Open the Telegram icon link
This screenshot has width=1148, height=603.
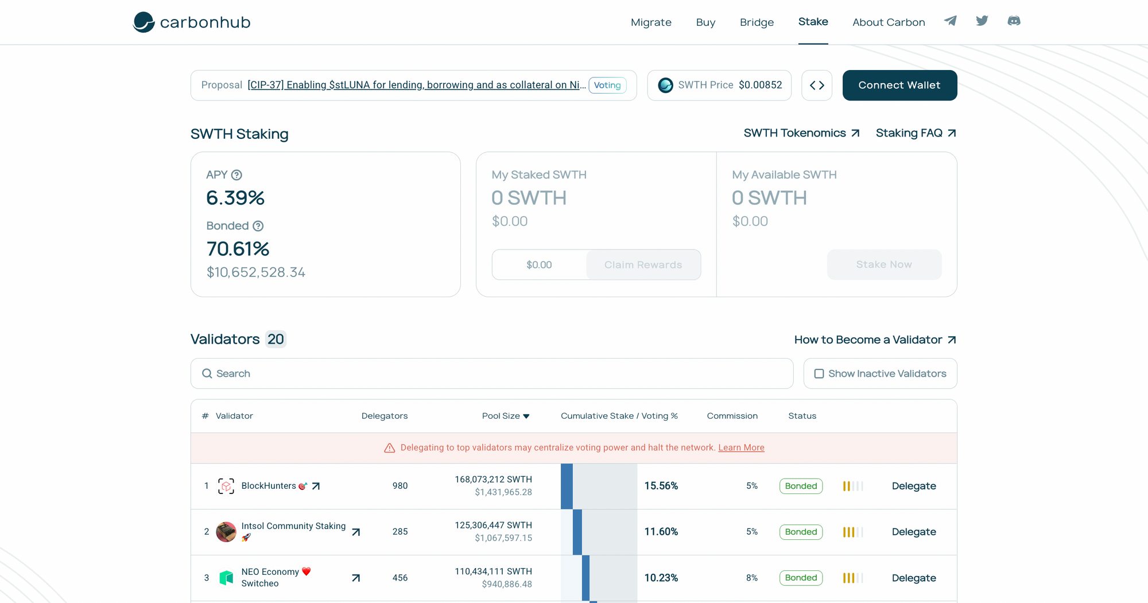click(951, 21)
